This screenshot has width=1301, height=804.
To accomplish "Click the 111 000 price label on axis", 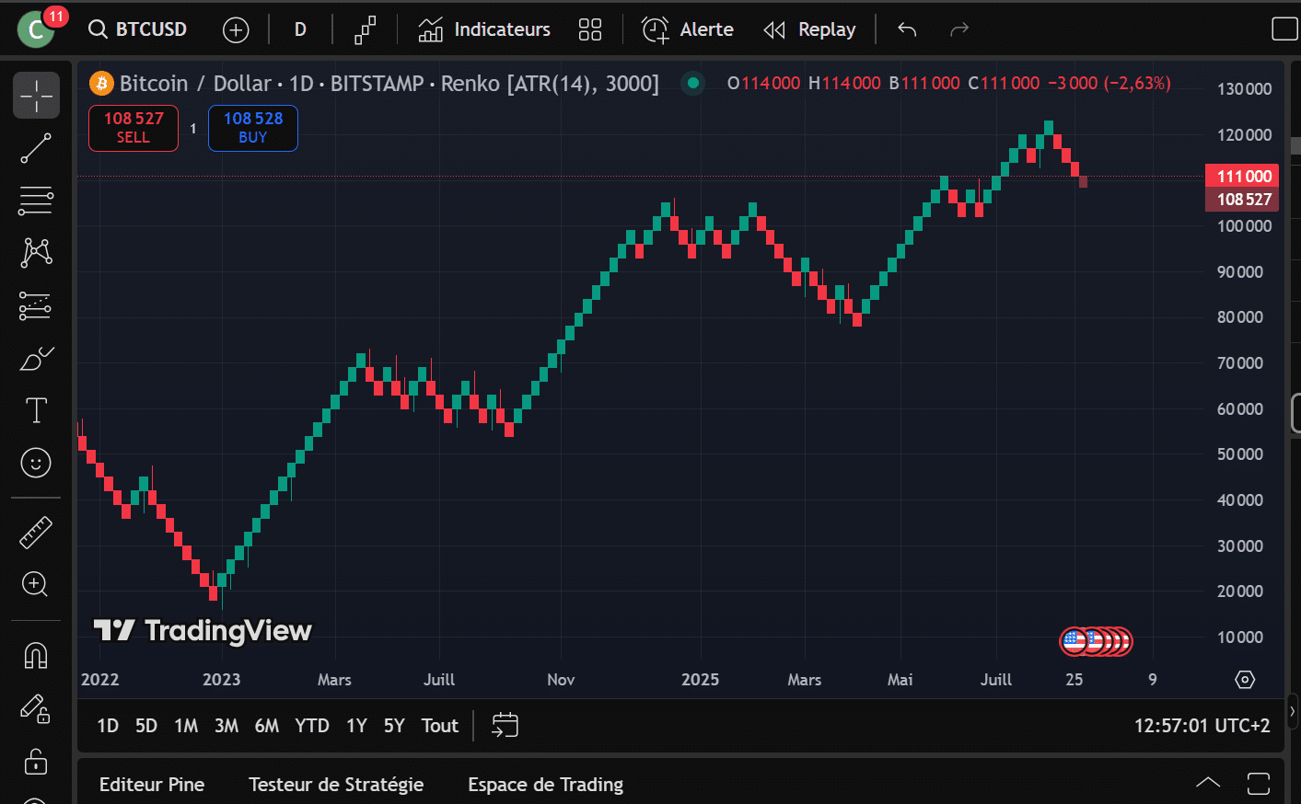I will [x=1242, y=176].
